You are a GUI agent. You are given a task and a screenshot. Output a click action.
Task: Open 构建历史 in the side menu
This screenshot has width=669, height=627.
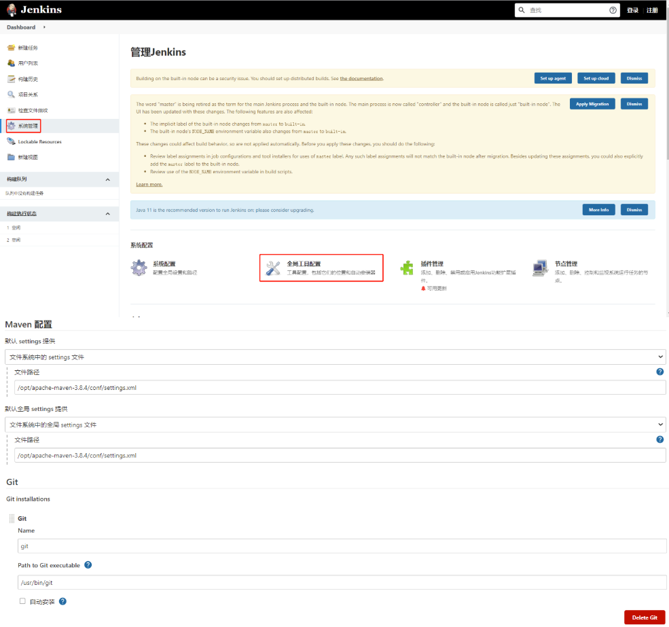click(x=28, y=79)
